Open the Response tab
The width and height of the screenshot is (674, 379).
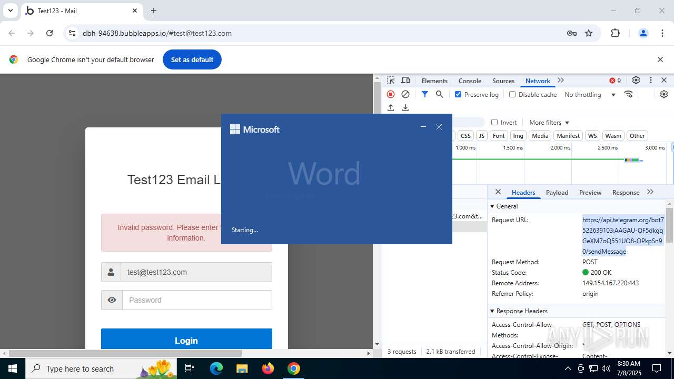point(626,192)
